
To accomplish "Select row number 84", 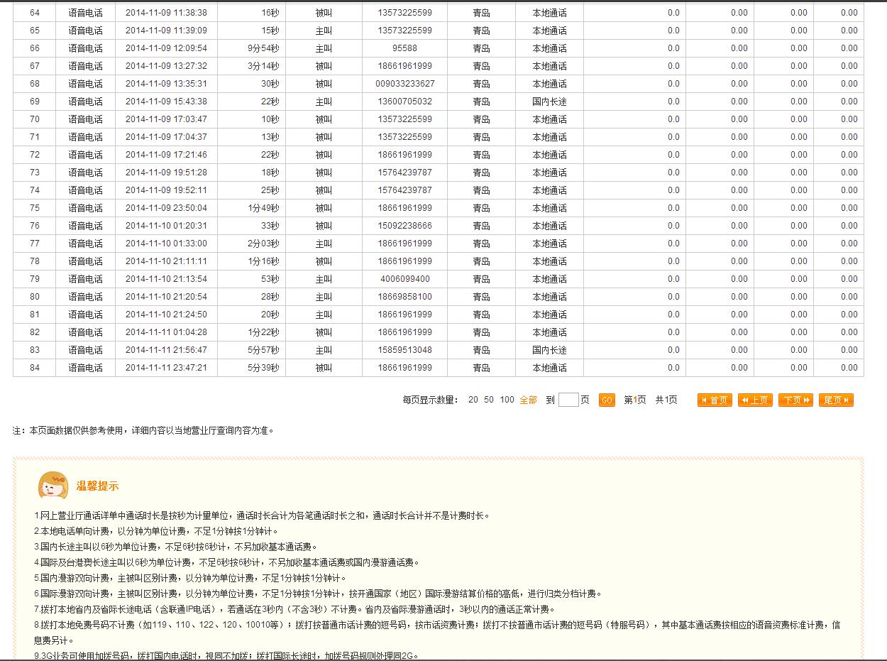I will (35, 368).
